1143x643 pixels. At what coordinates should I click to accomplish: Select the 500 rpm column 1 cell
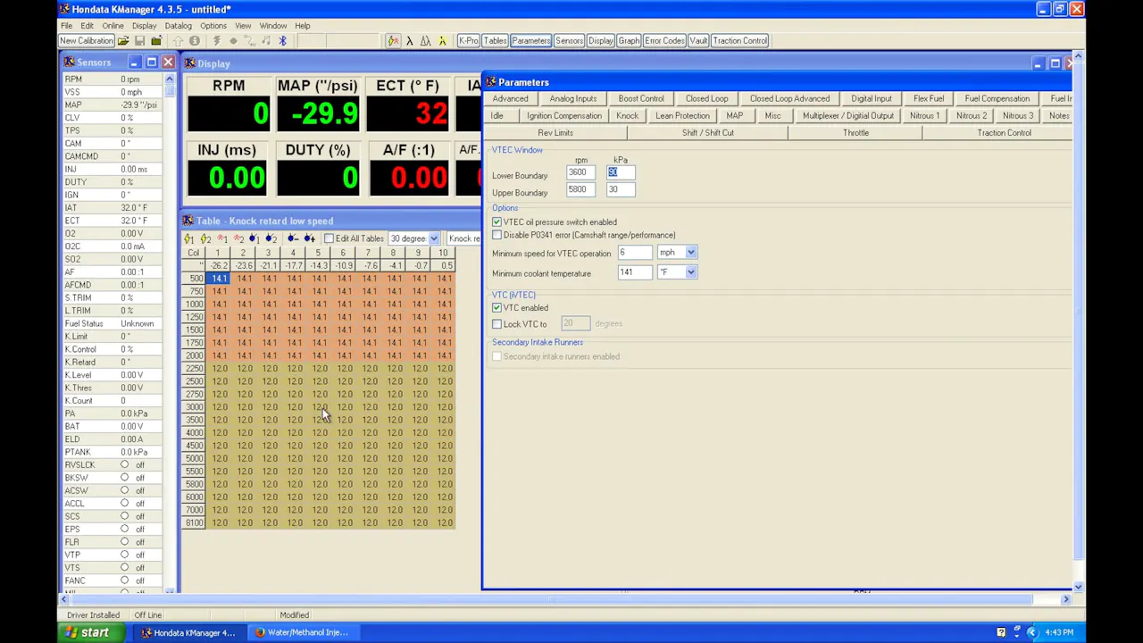coord(219,279)
